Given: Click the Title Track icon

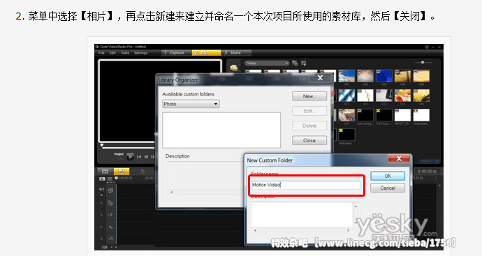Looking at the screenshot, I should (x=110, y=215).
